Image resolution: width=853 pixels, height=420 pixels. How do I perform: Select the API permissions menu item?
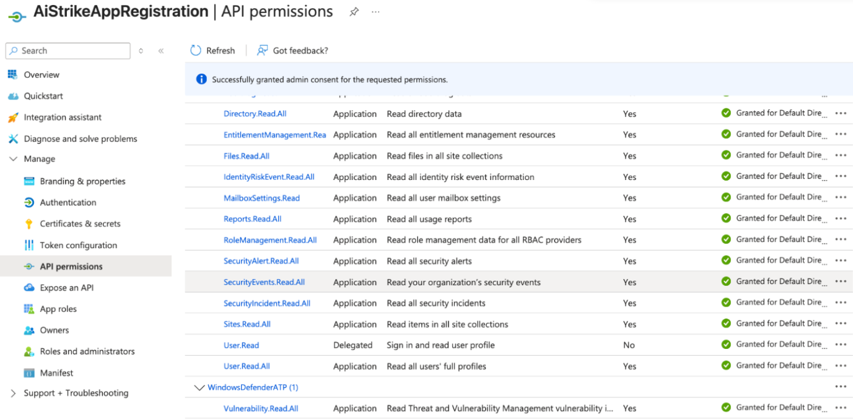click(85, 267)
